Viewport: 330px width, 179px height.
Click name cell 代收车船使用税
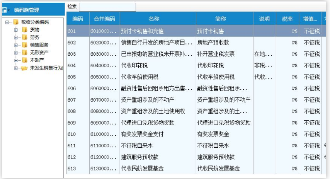click(158, 77)
